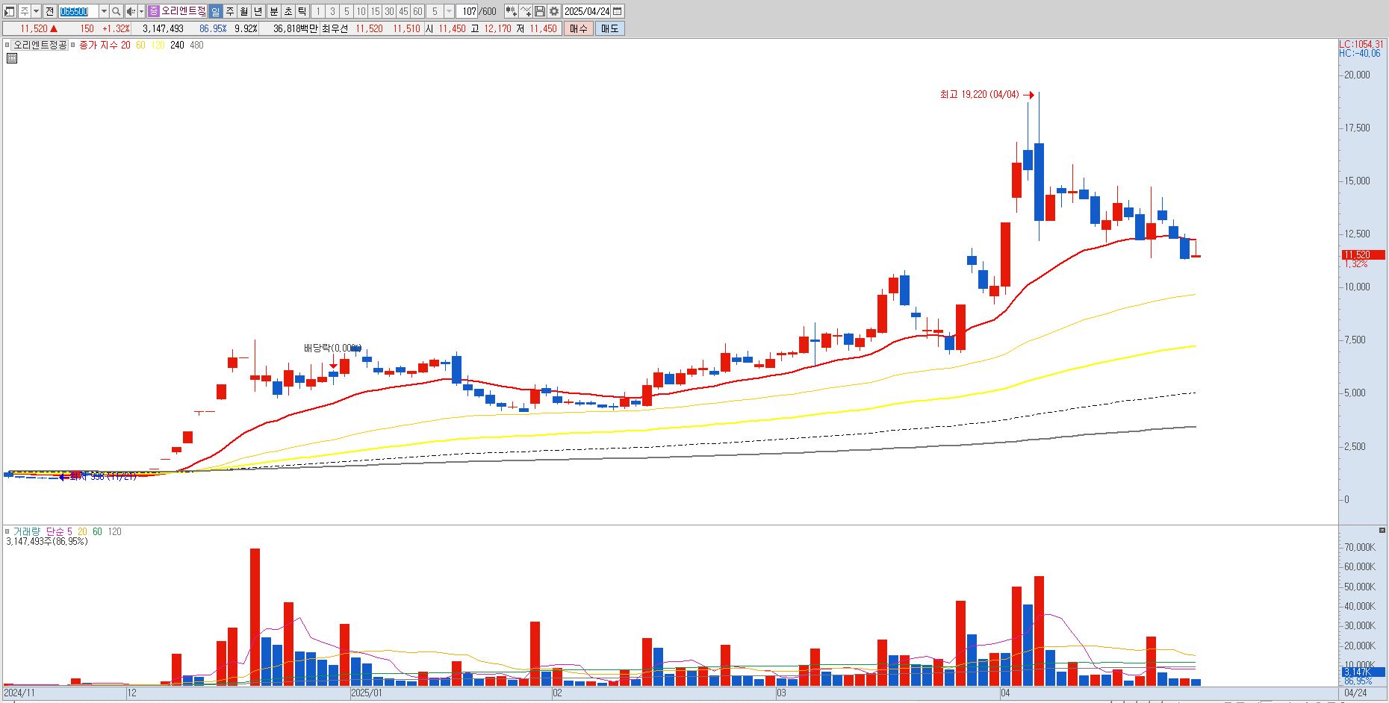Screen dimensions: 1389x703
Task: Expand the interval dropdown after 5 box
Action: coord(449,11)
